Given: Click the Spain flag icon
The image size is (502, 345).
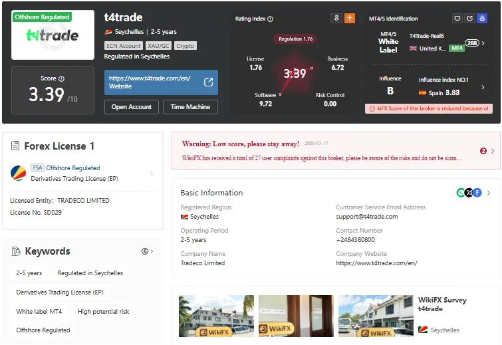Looking at the screenshot, I should pyautogui.click(x=423, y=93).
